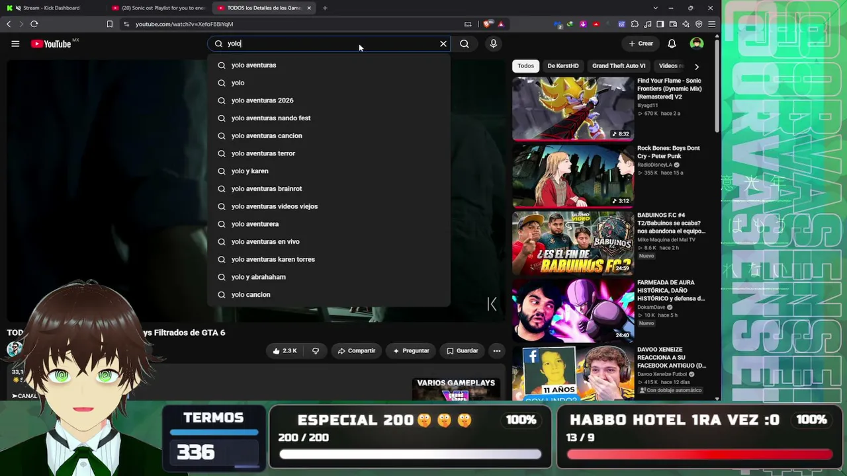Close the TODOS los Detalles tab

(x=309, y=8)
